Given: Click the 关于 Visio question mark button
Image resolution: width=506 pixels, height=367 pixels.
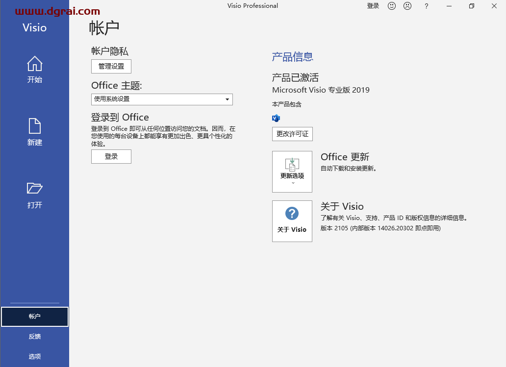Looking at the screenshot, I should (292, 221).
